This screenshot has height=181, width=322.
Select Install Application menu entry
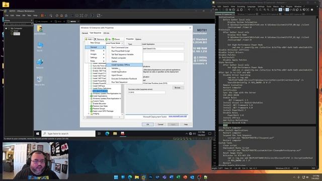(x=124, y=72)
